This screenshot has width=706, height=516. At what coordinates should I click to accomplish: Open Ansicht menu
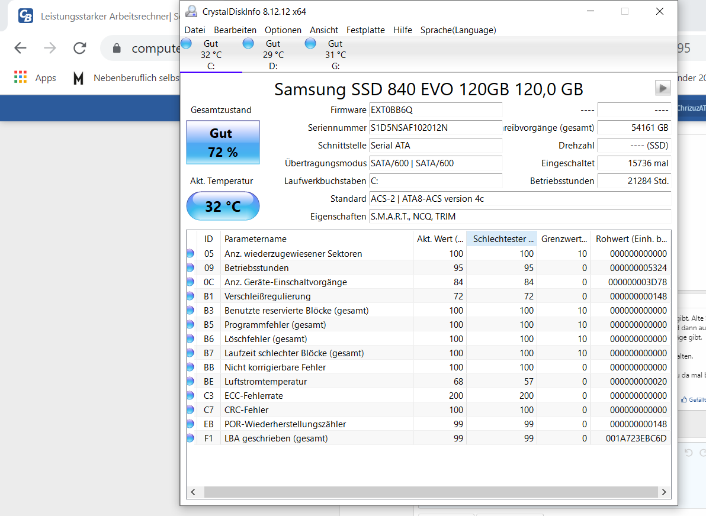324,30
